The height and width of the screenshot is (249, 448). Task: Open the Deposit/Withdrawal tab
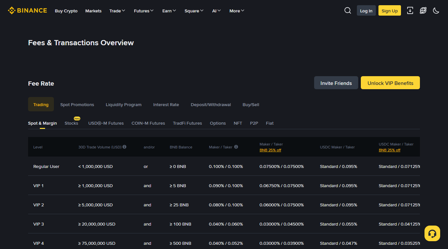(x=211, y=104)
